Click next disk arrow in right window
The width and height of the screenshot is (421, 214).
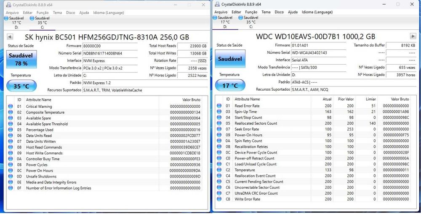click(413, 36)
